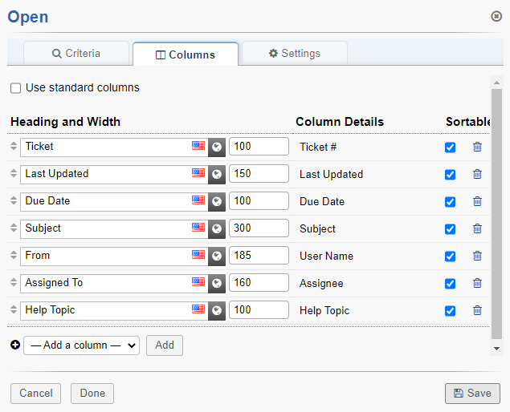
Task: Click the globe icon next to Last Updated
Action: (217, 174)
